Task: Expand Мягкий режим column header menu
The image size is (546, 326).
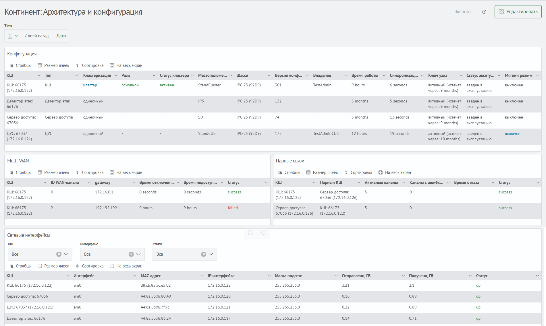Action: (537, 75)
